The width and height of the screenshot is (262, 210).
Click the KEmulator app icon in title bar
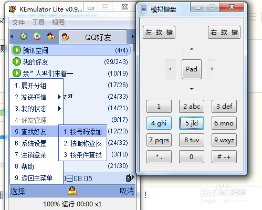point(13,9)
